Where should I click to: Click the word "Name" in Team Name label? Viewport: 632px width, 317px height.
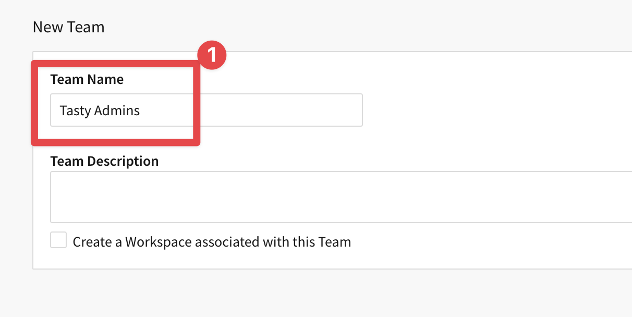pos(106,80)
